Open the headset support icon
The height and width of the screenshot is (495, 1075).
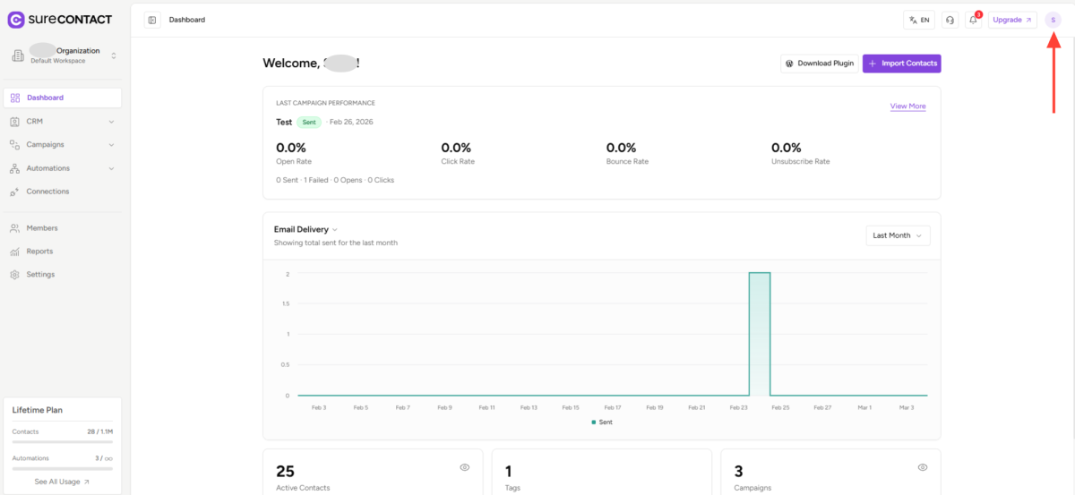(950, 20)
